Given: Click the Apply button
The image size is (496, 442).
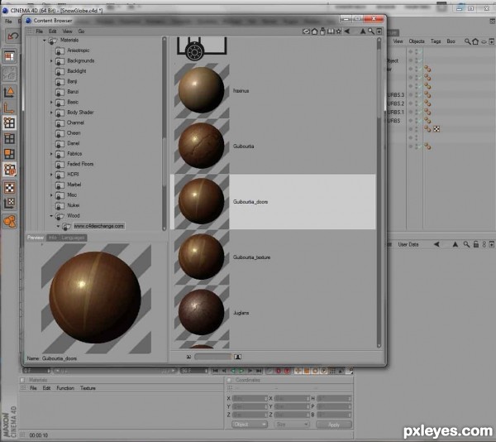Looking at the screenshot, I should coord(334,425).
